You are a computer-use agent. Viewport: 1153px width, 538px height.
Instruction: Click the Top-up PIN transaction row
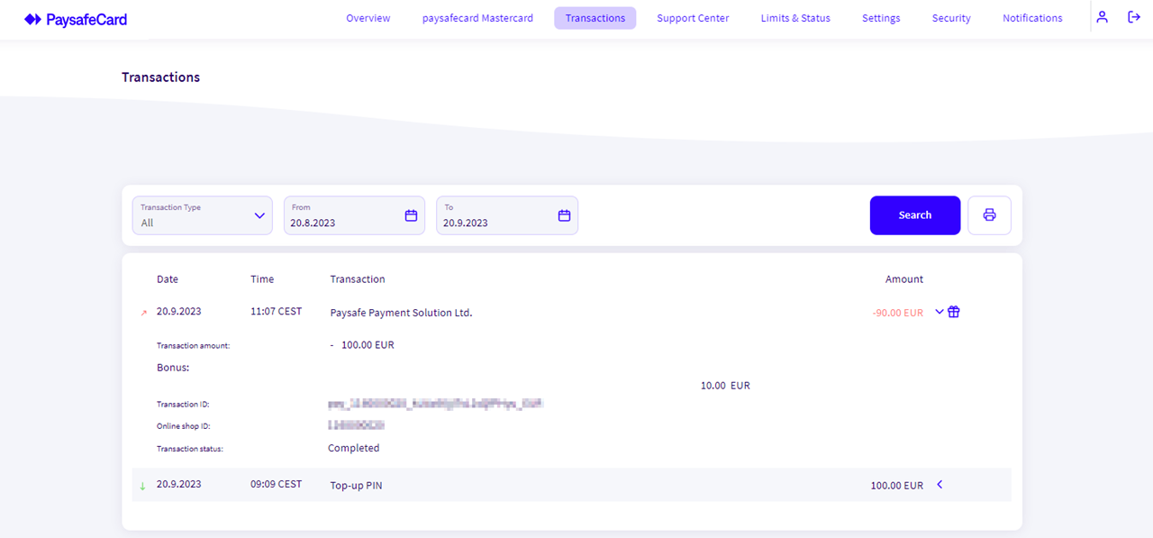(571, 485)
